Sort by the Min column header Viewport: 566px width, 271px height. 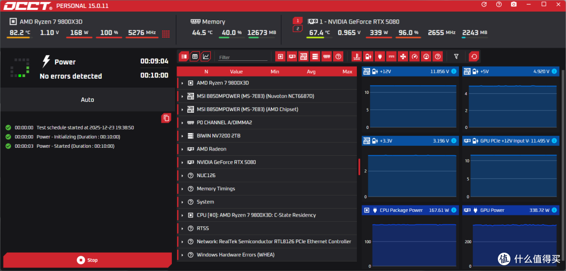click(275, 71)
